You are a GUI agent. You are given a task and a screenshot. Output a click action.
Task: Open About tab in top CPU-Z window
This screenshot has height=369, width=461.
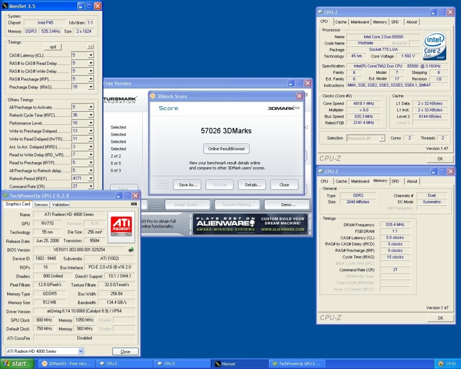click(411, 22)
